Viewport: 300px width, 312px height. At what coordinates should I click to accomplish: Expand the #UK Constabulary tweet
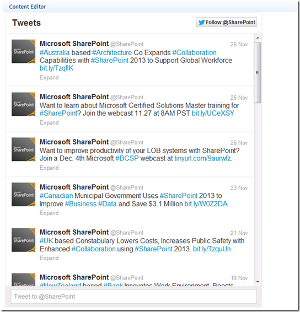point(49,258)
